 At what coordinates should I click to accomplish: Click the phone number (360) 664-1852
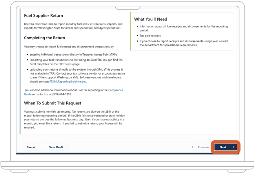[x=62, y=94]
